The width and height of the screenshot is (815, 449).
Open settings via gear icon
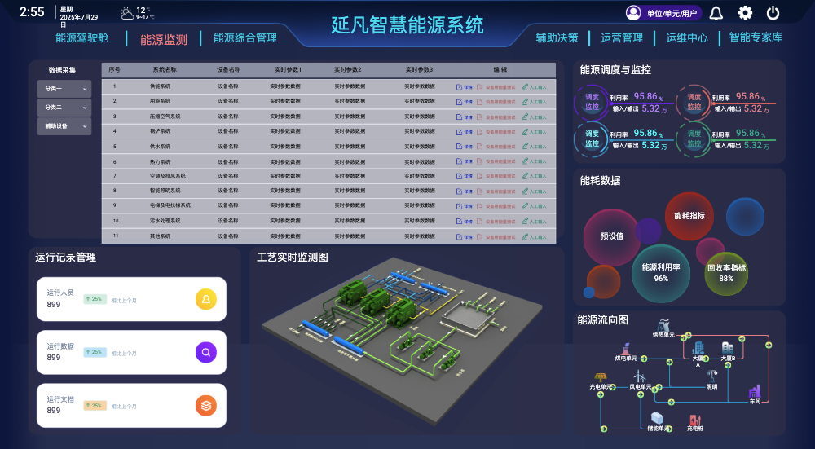click(x=746, y=13)
